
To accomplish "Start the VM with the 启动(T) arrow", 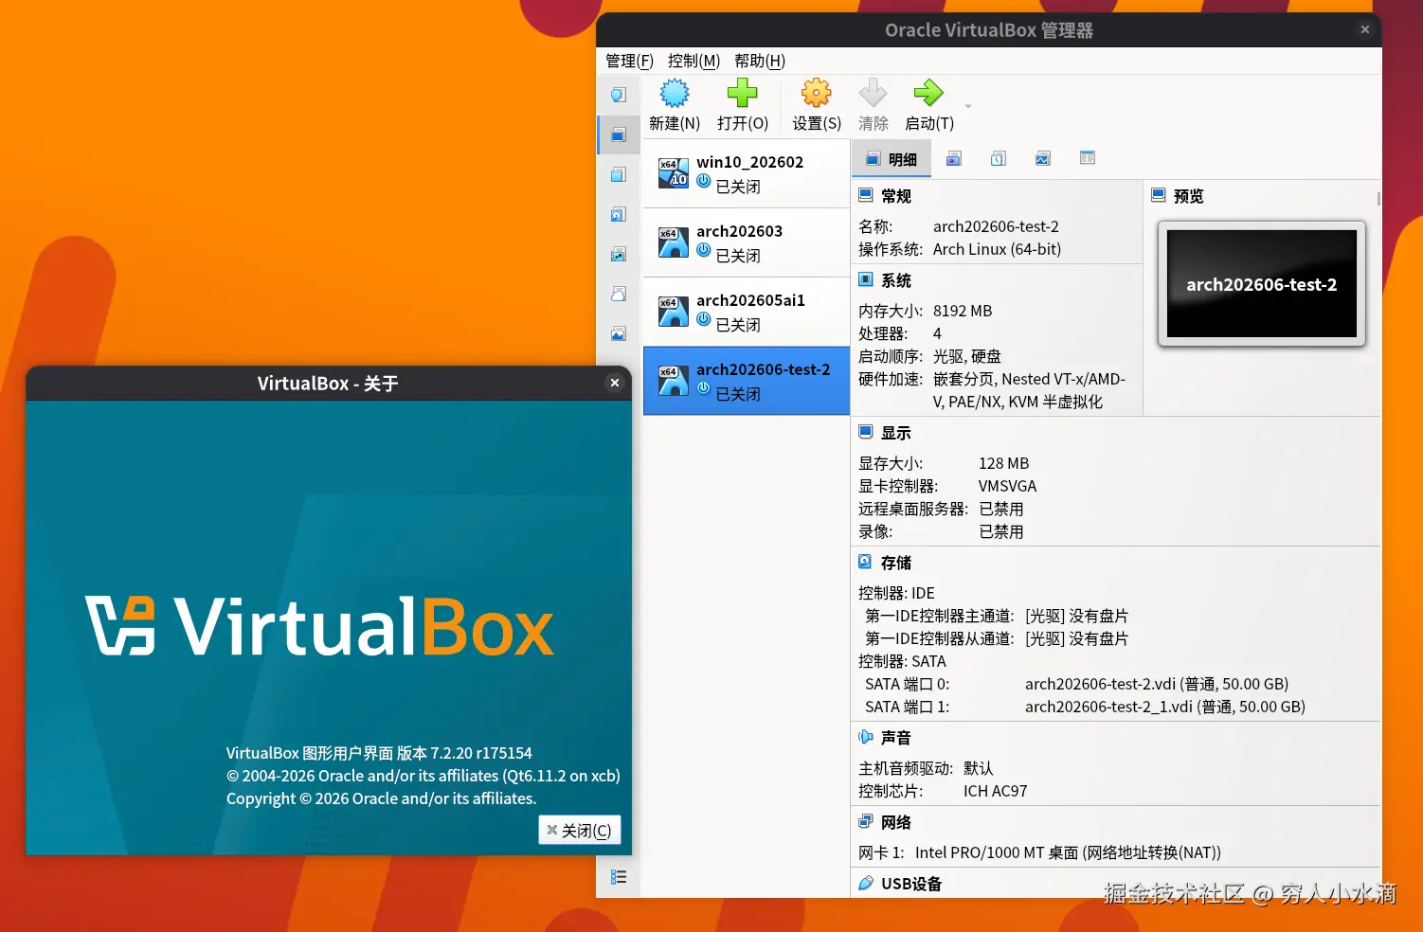I will [x=928, y=93].
